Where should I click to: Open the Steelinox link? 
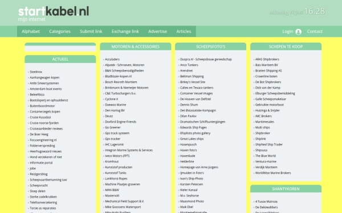(x=36, y=72)
